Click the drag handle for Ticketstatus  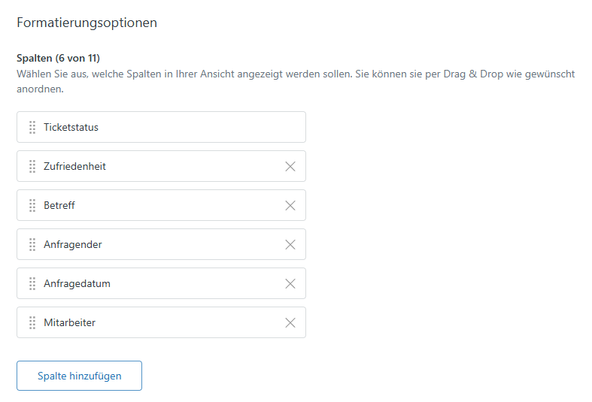32,127
